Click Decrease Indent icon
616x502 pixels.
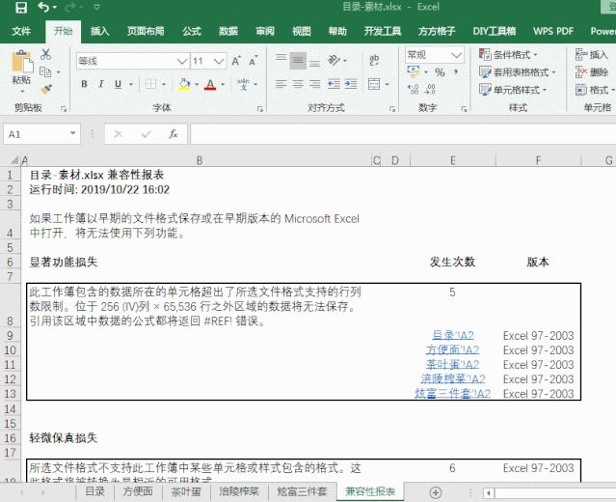[x=334, y=84]
